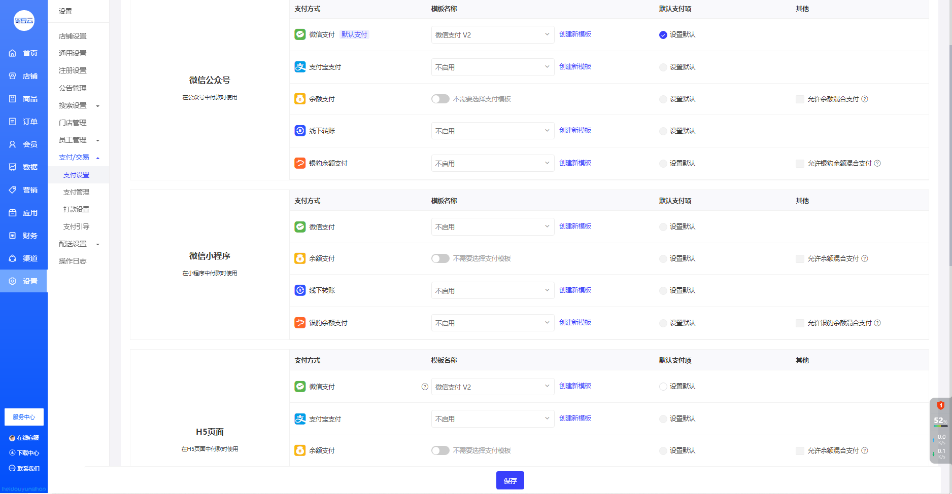Click the 首页 home icon
952x494 pixels.
pyautogui.click(x=13, y=53)
